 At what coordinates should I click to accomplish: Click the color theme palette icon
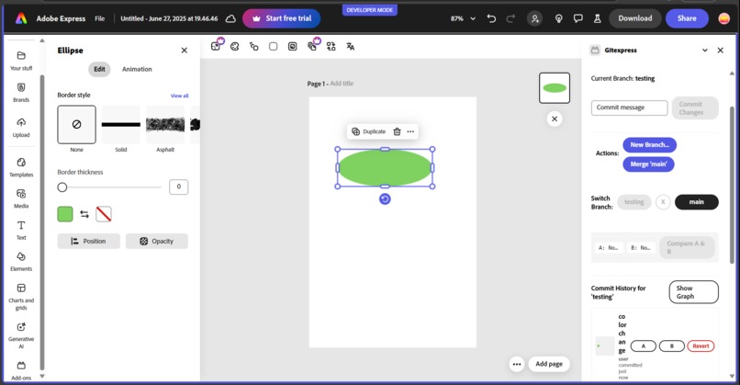click(x=234, y=46)
